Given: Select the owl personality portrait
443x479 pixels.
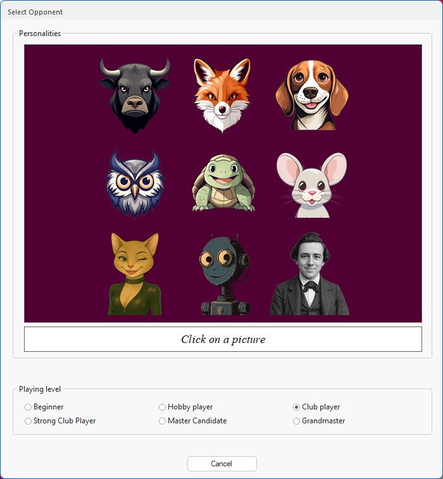Looking at the screenshot, I should 135,184.
